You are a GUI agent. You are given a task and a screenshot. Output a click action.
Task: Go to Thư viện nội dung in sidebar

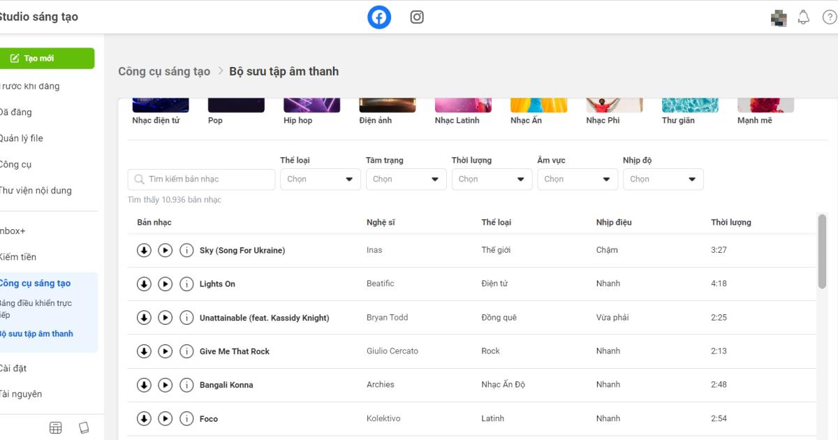point(36,191)
